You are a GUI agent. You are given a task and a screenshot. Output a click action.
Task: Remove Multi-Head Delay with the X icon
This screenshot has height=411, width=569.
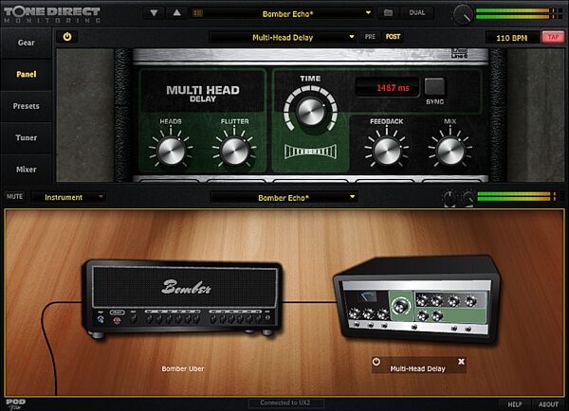tap(461, 362)
